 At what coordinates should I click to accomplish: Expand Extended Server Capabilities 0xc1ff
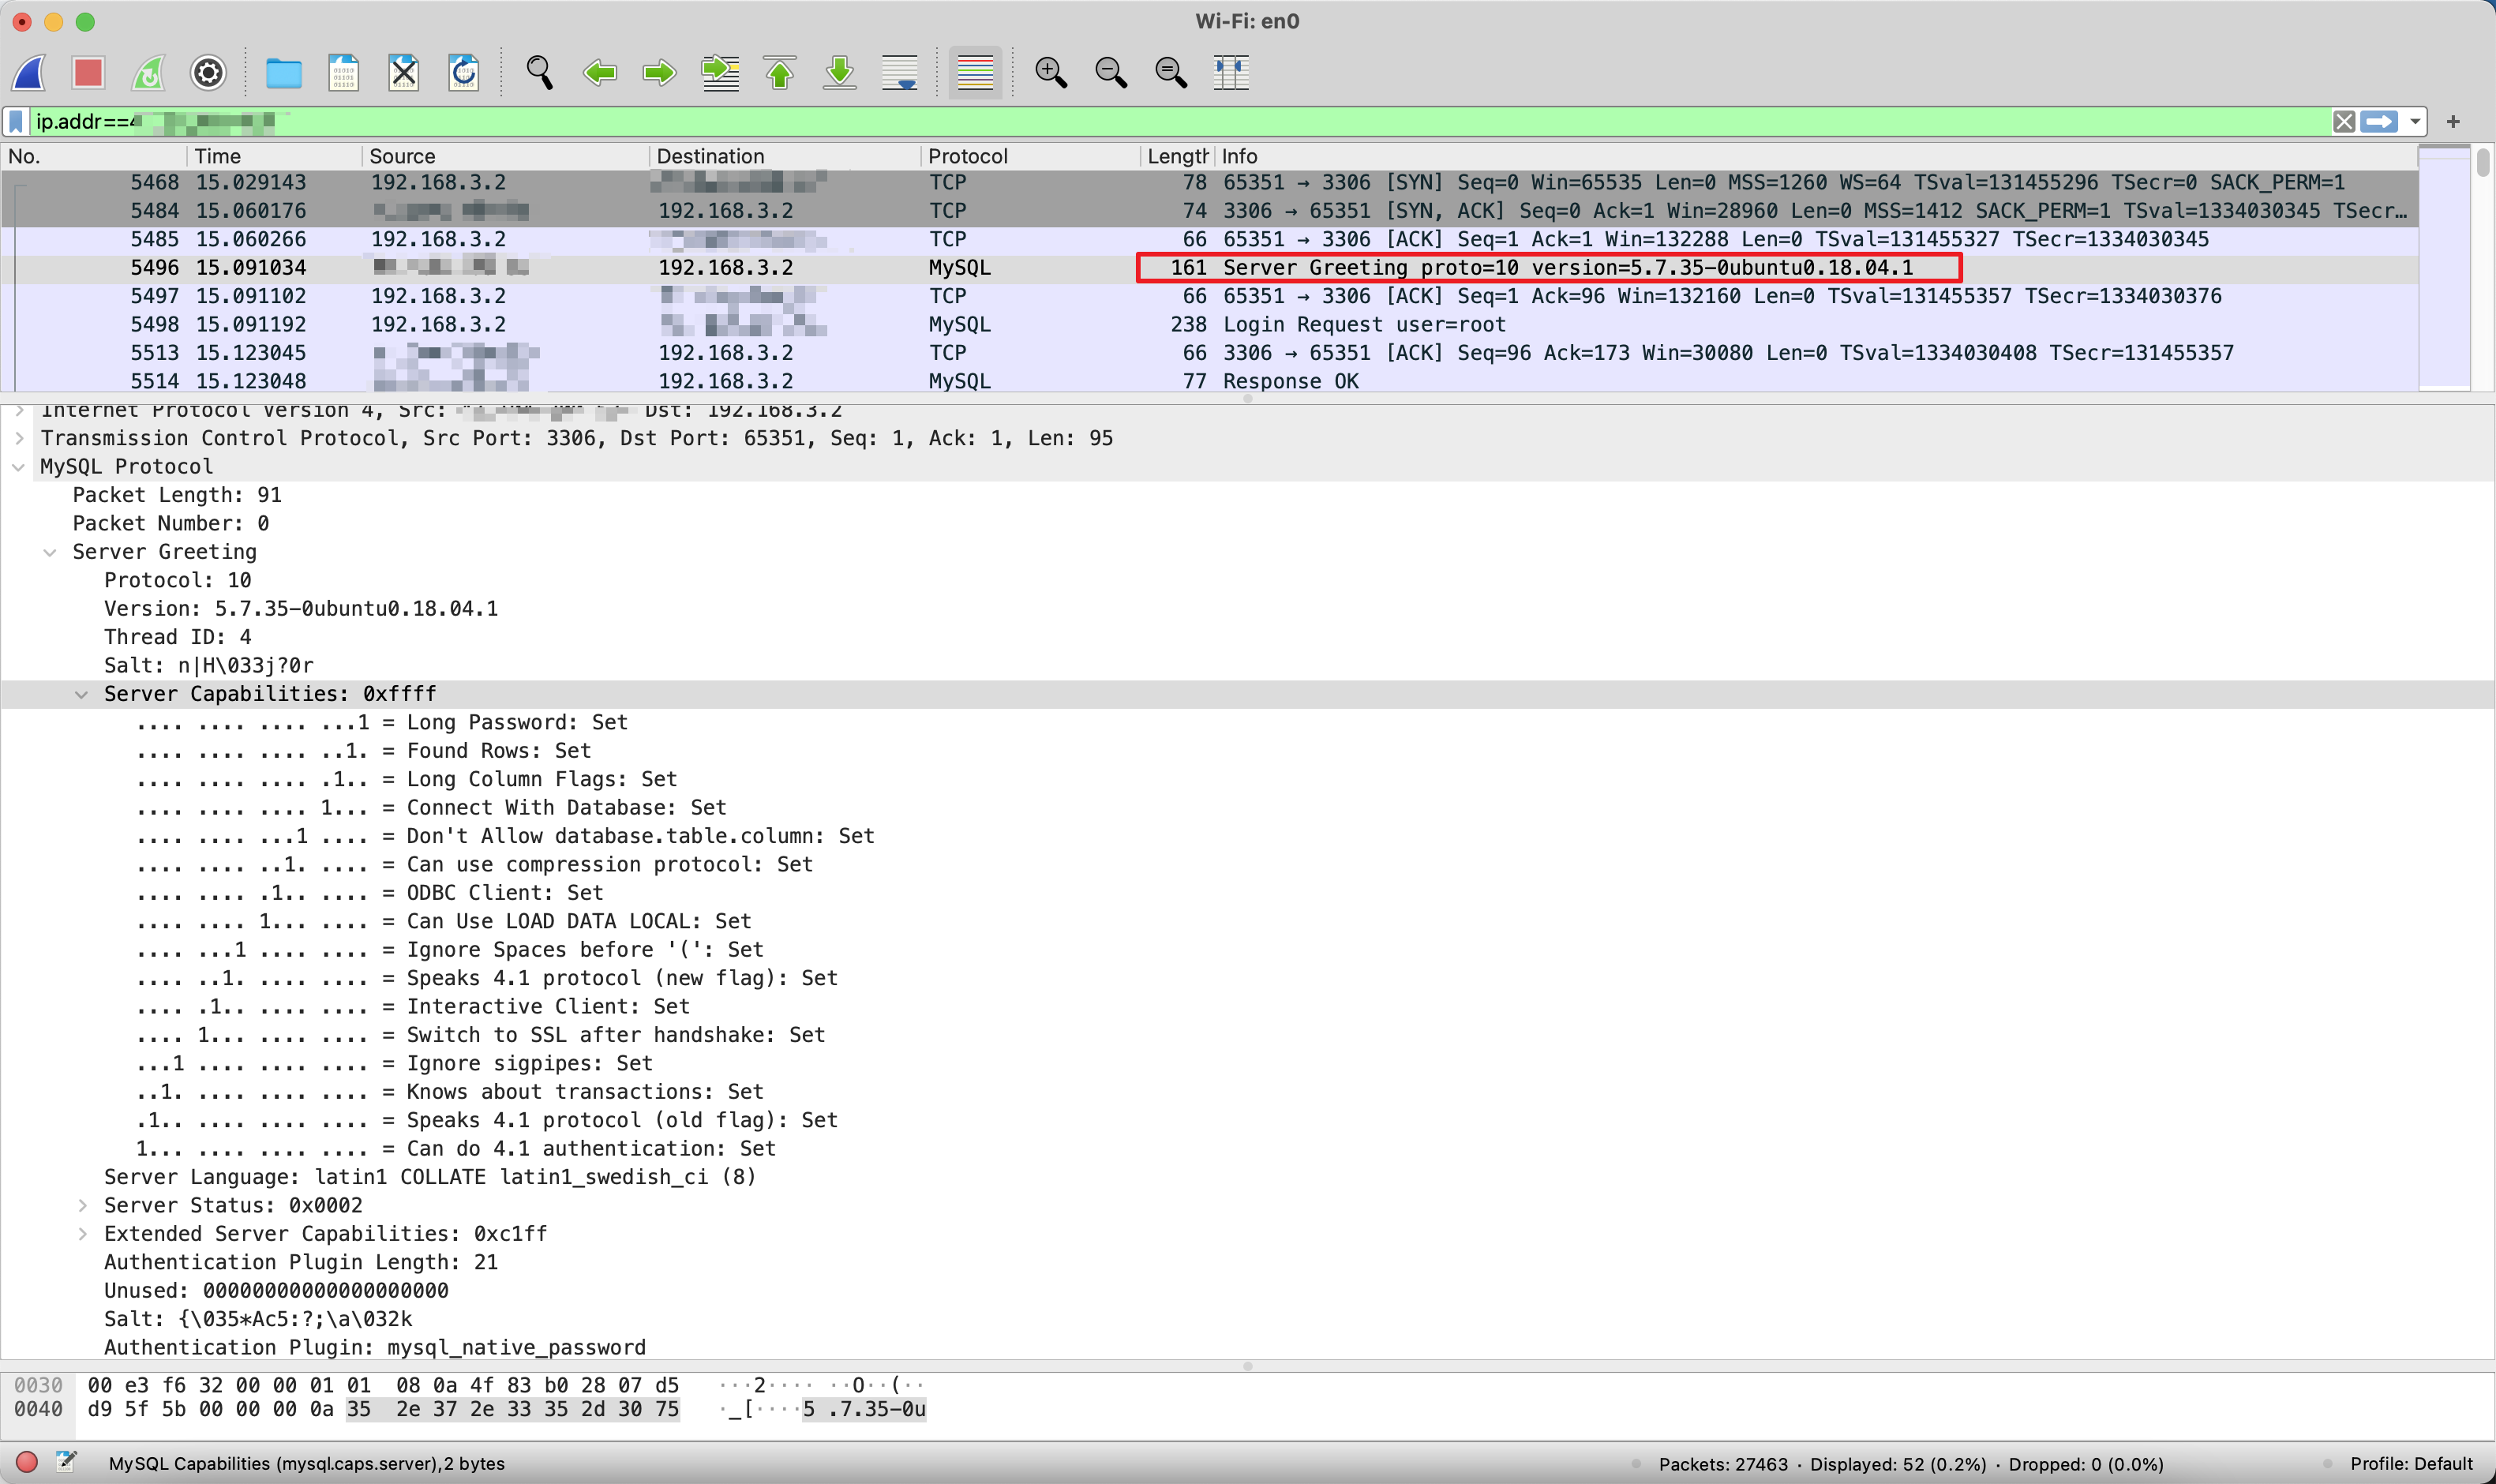[x=83, y=1234]
